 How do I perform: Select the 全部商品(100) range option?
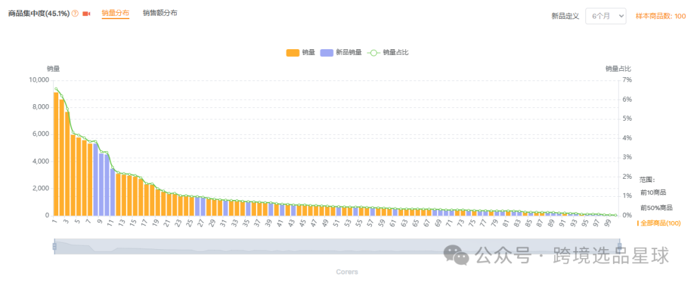pyautogui.click(x=660, y=223)
